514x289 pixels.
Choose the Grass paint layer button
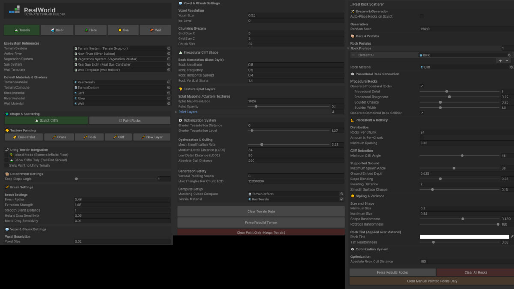tap(60, 137)
